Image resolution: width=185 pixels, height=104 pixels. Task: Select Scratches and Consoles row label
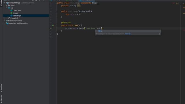tap(18, 23)
